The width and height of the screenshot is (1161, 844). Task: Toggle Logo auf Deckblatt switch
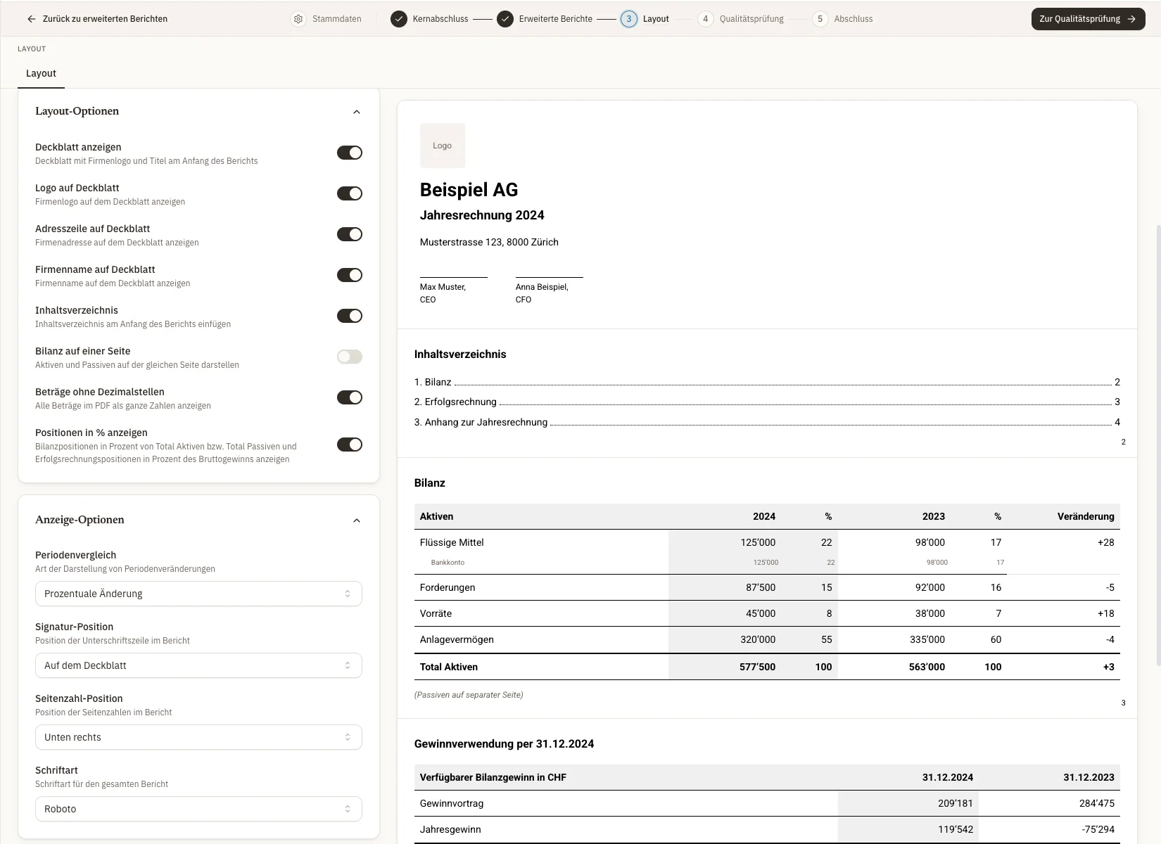tap(350, 193)
